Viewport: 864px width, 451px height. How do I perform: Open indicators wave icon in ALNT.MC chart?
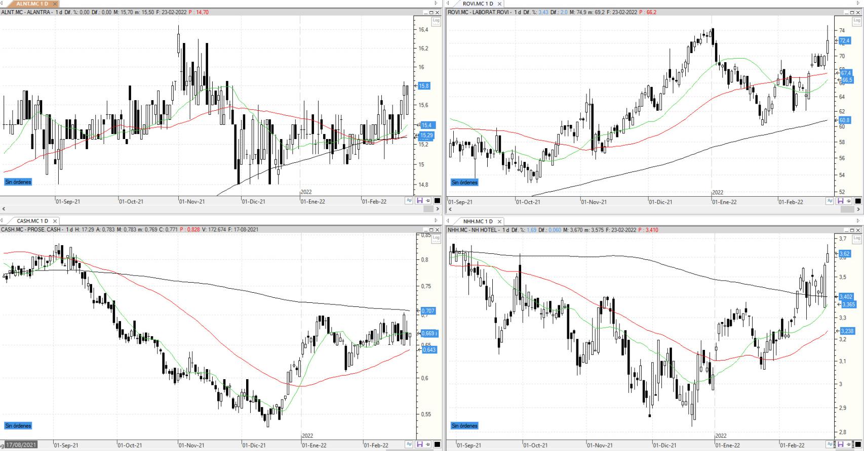point(409,201)
